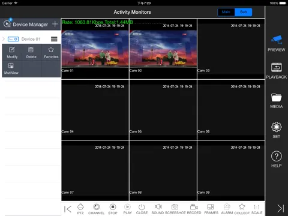Open the PTZ control
This screenshot has width=288, height=216.
coord(80,209)
